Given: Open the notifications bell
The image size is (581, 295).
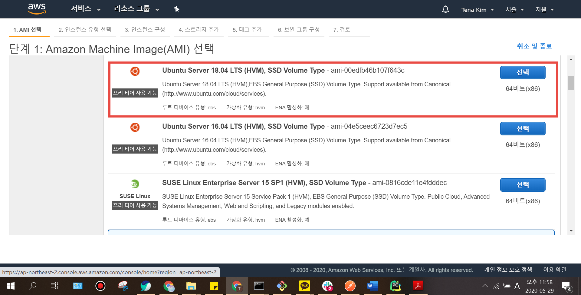Looking at the screenshot, I should 445,9.
